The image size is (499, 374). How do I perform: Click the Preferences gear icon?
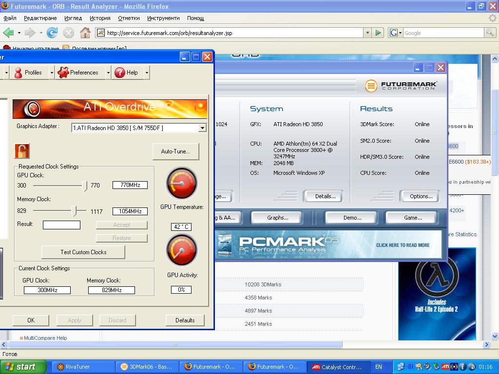click(63, 73)
